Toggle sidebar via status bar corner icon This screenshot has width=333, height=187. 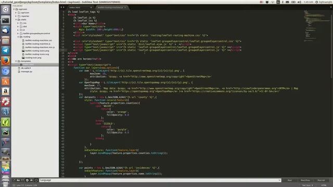point(14,185)
